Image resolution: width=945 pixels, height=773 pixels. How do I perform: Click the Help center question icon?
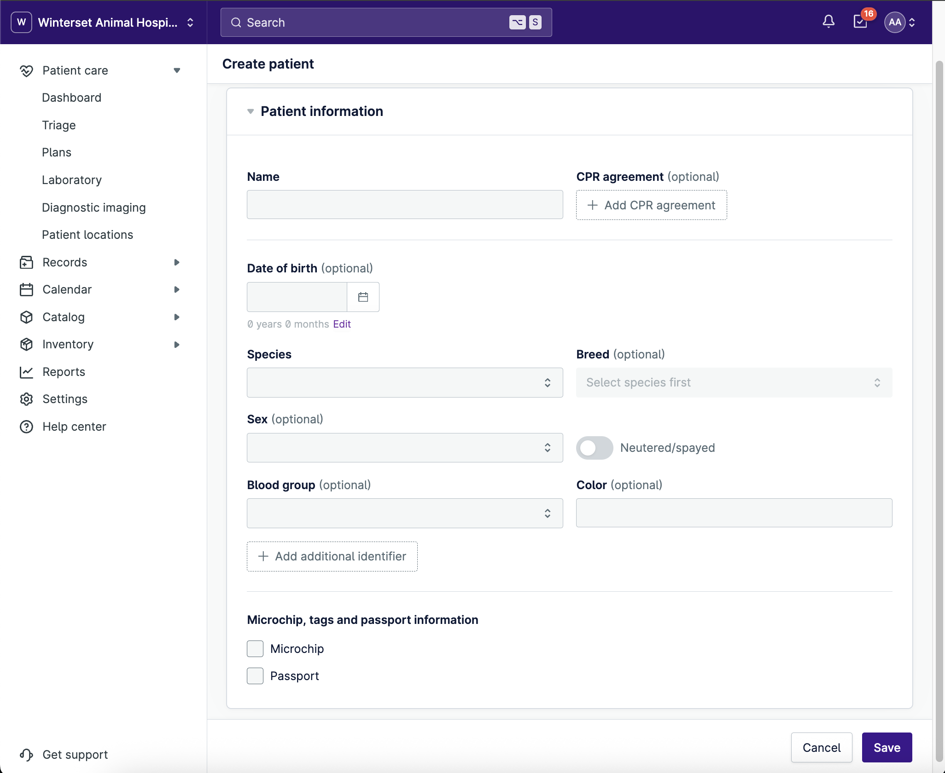[x=26, y=427]
